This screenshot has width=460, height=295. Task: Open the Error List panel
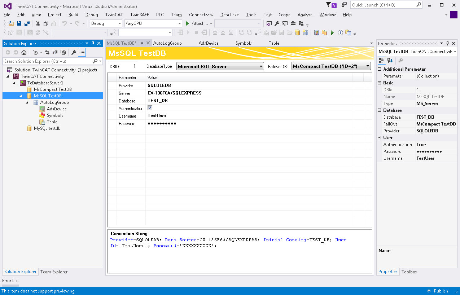10,281
